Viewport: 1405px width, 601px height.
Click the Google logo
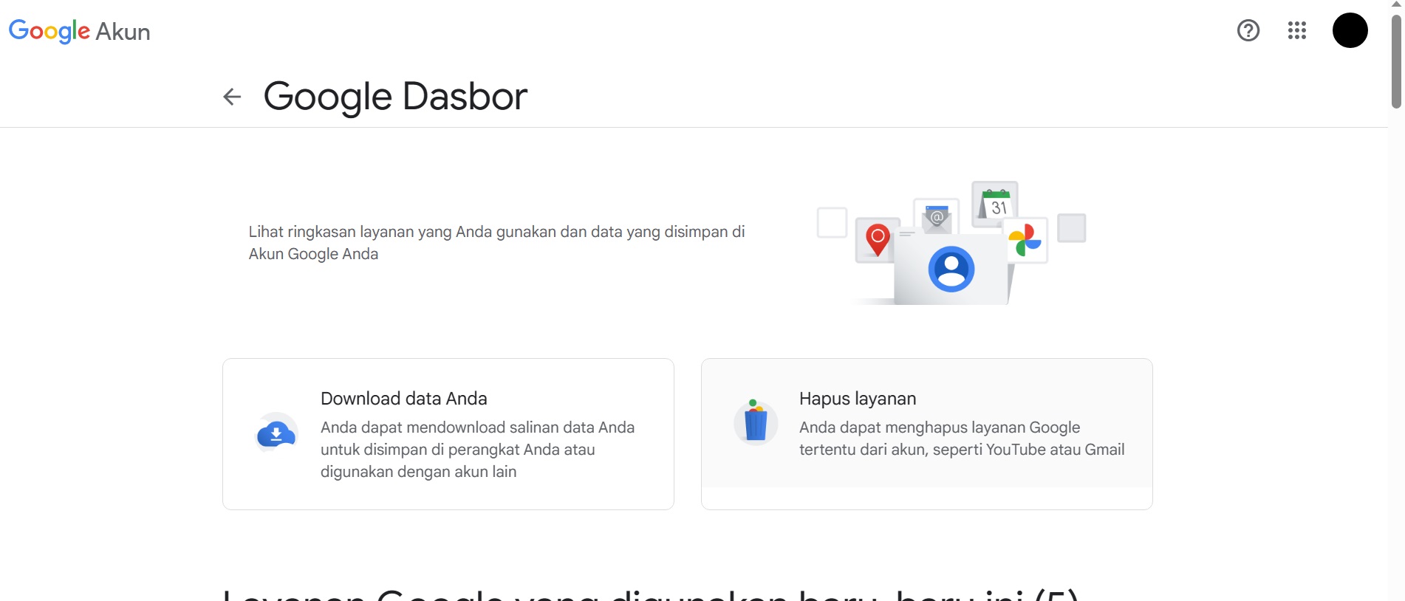pos(49,31)
